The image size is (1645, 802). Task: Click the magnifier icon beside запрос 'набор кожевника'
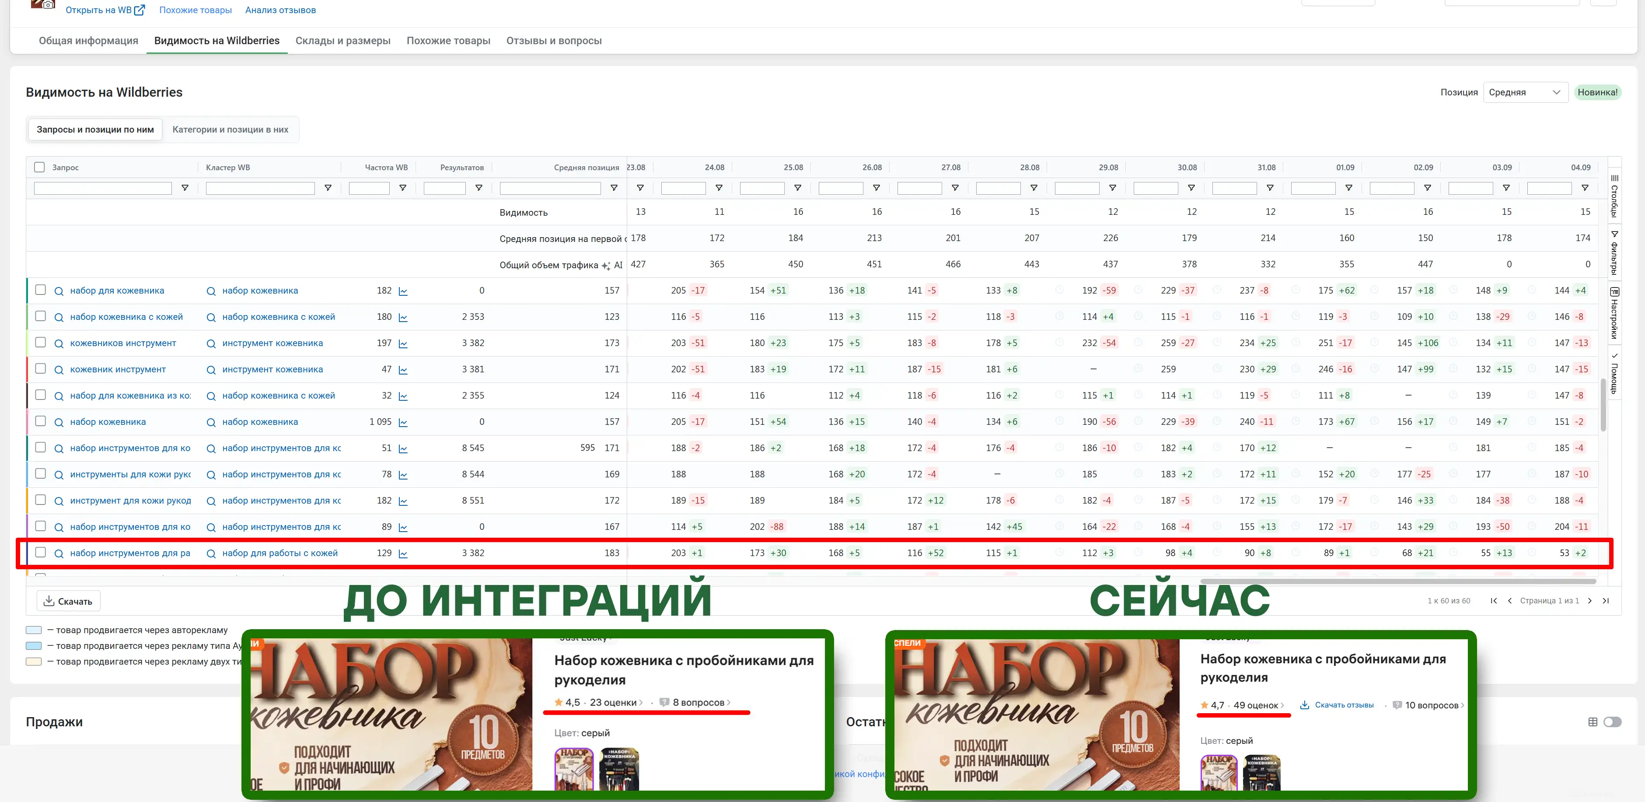[59, 421]
